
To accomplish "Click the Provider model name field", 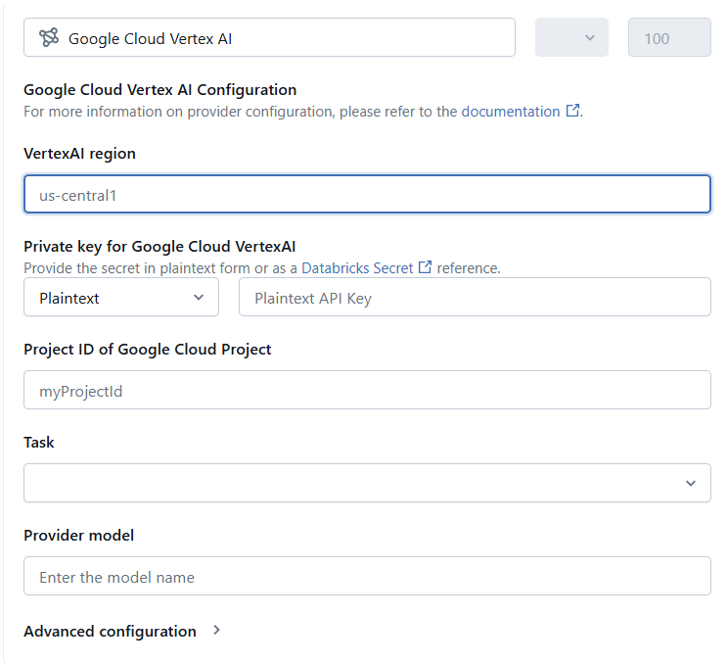I will pyautogui.click(x=367, y=576).
